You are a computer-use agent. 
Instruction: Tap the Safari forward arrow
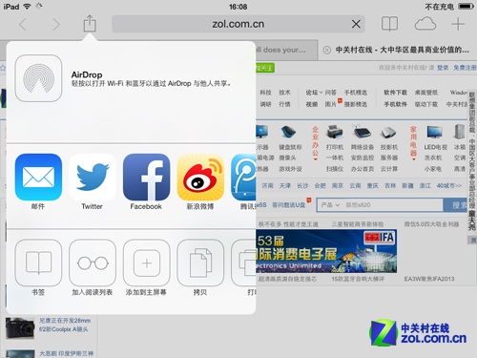[x=56, y=25]
